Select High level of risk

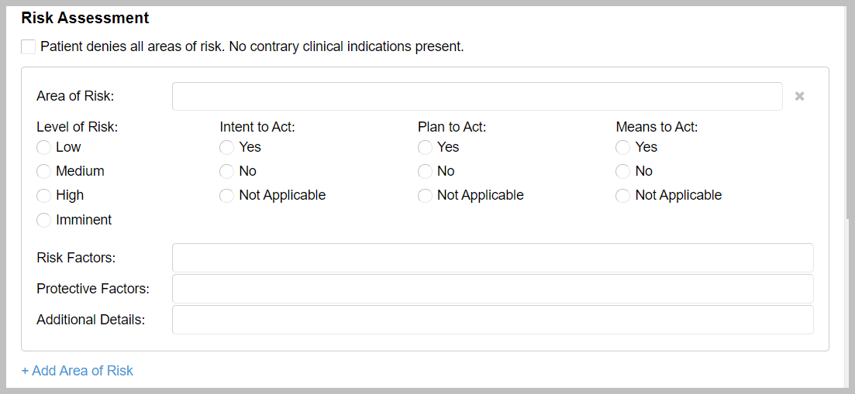click(x=44, y=196)
